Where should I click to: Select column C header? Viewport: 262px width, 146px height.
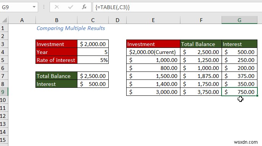coord(93,20)
